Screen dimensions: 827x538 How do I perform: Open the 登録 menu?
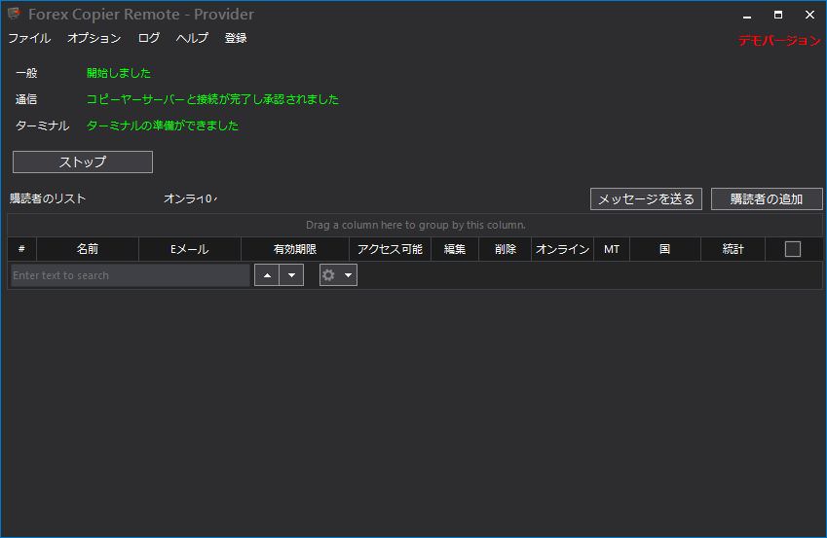235,38
